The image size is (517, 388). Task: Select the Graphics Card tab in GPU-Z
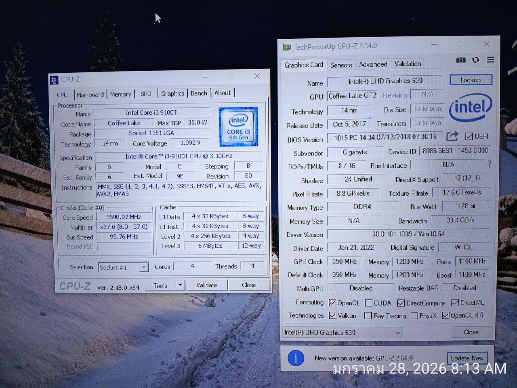(304, 65)
